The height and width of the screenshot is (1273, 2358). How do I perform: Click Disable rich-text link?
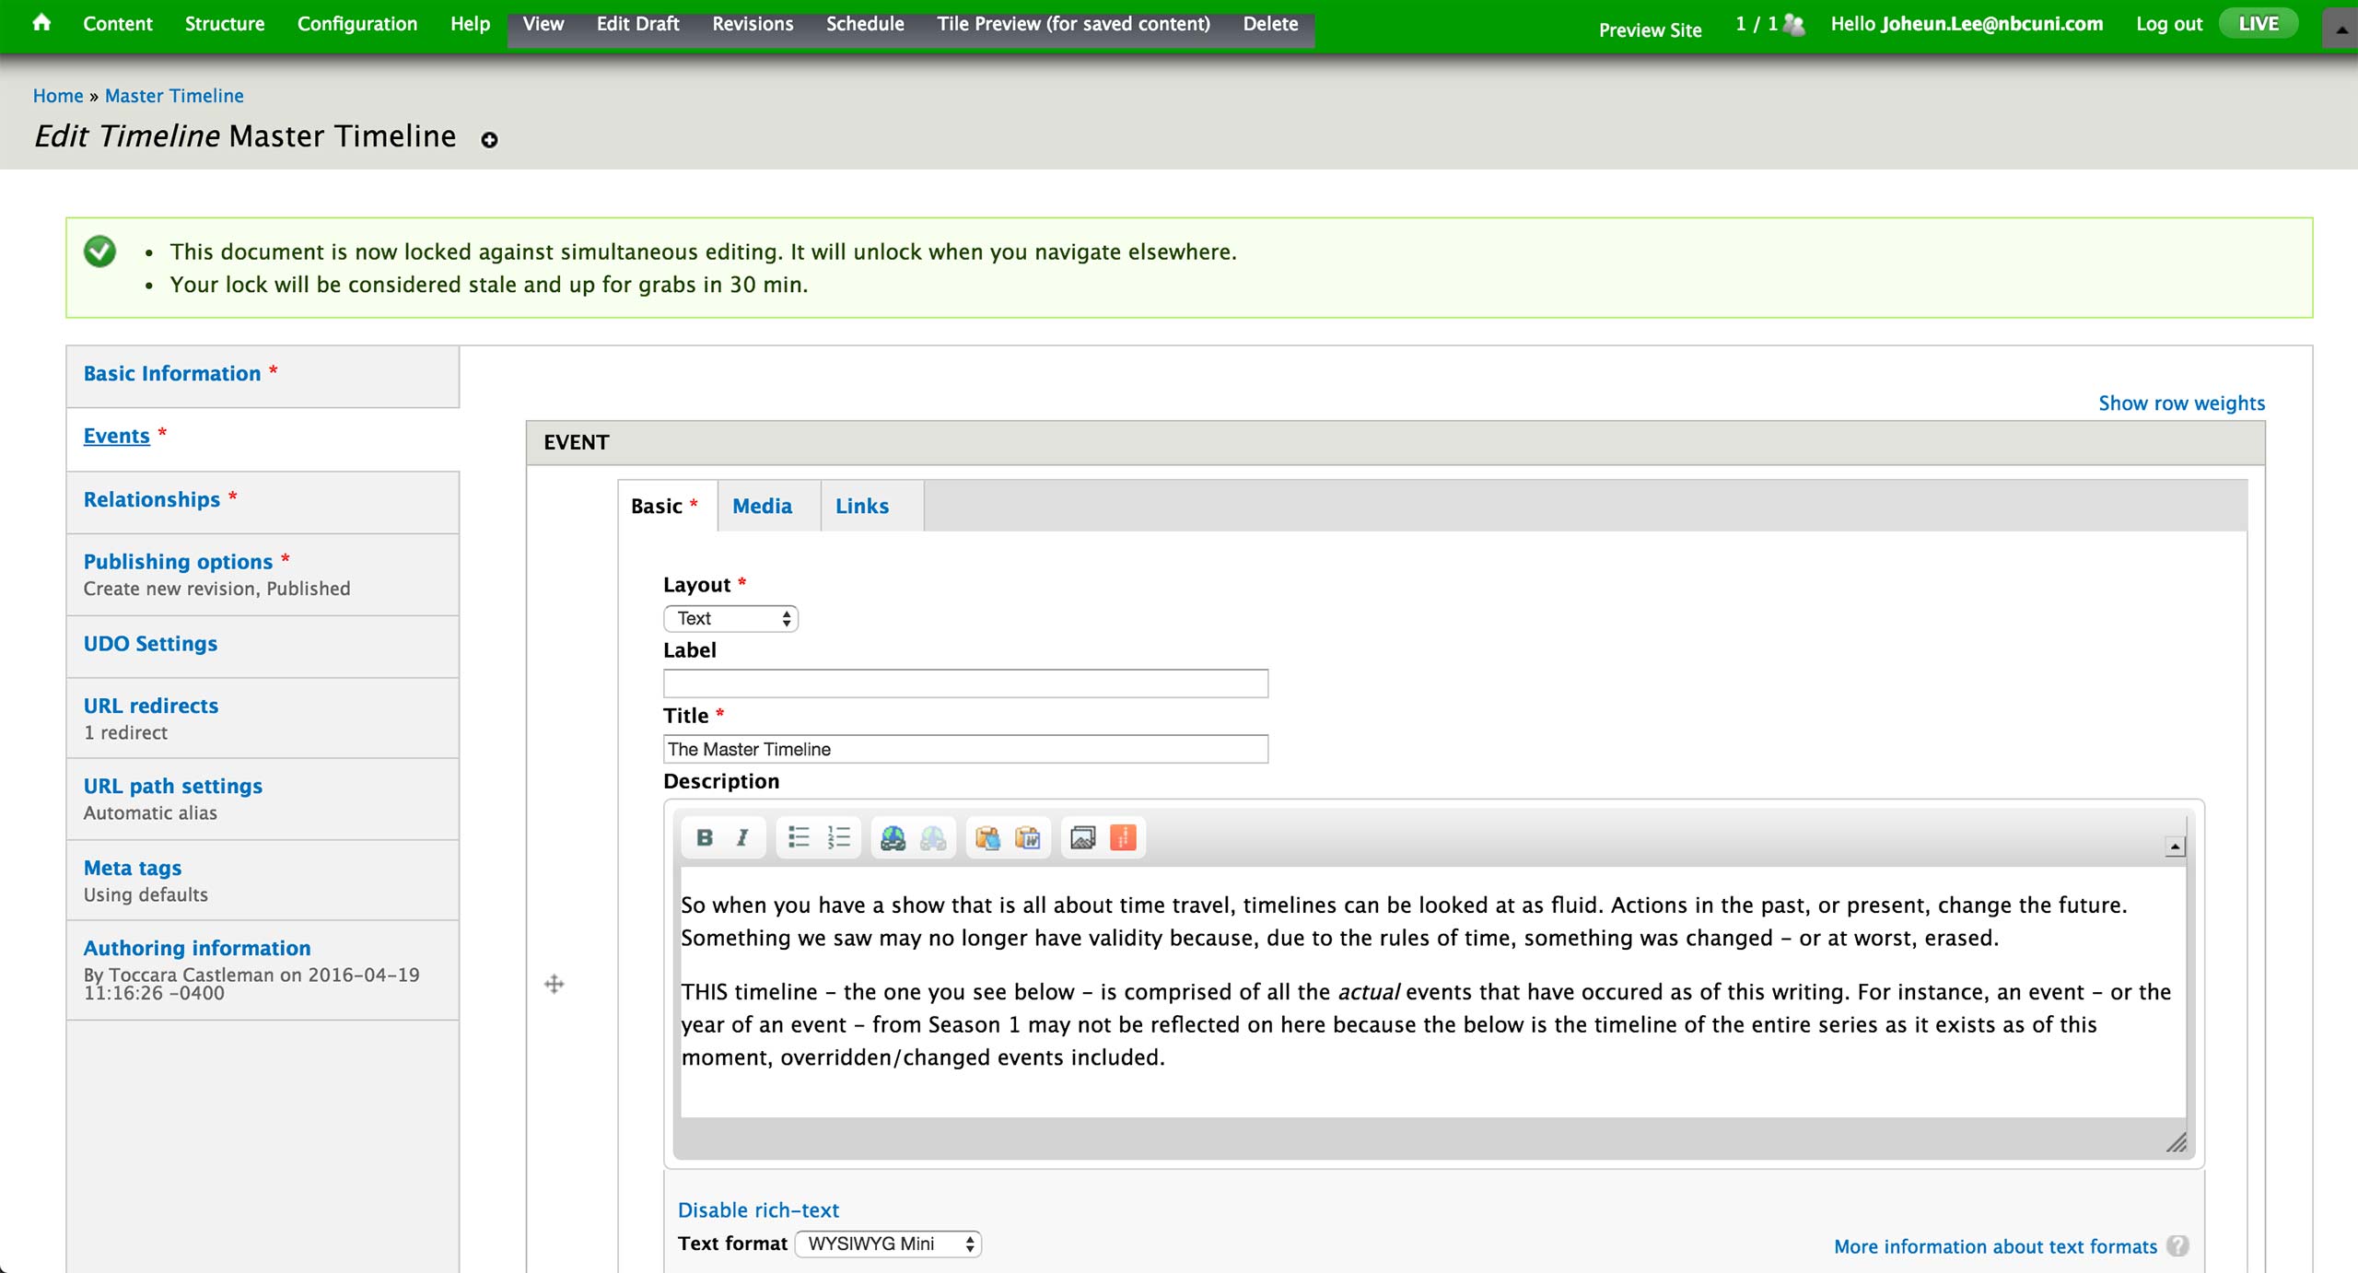click(x=758, y=1209)
